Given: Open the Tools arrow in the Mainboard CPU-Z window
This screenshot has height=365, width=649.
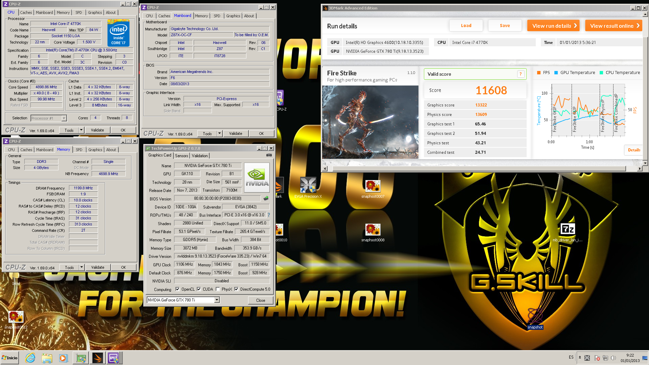Looking at the screenshot, I should [219, 134].
